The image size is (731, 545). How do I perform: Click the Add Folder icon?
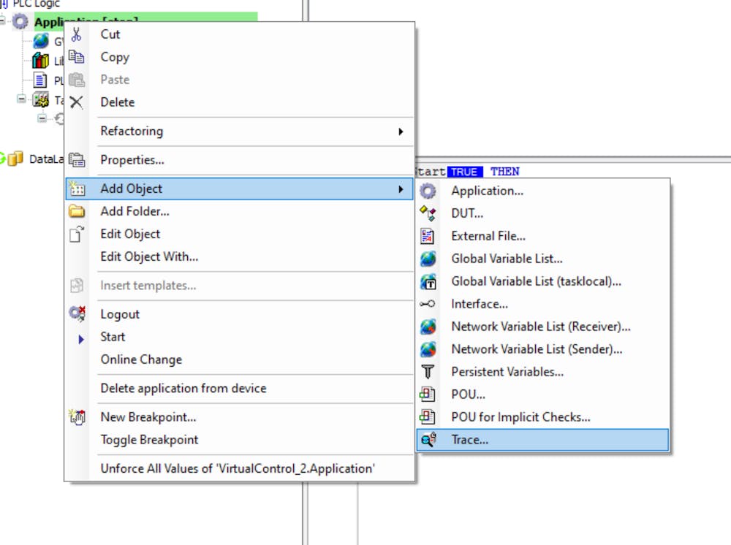(x=77, y=211)
